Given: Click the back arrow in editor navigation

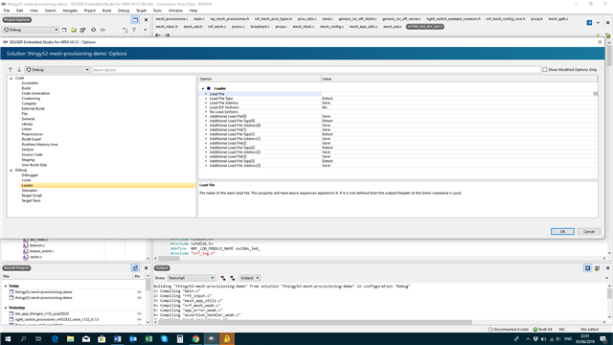Looking at the screenshot, I should (158, 34).
